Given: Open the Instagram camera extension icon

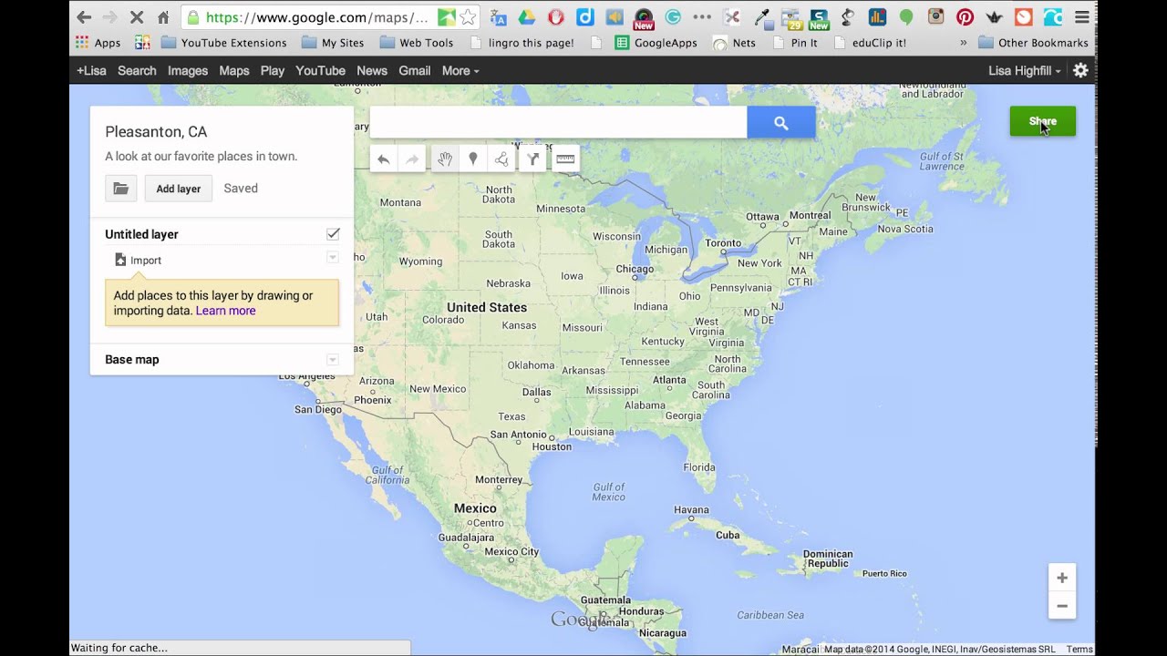Looking at the screenshot, I should 935,16.
